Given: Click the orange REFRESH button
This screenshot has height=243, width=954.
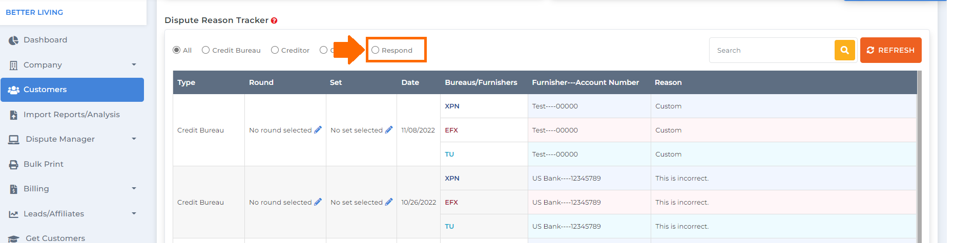Looking at the screenshot, I should coord(891,50).
